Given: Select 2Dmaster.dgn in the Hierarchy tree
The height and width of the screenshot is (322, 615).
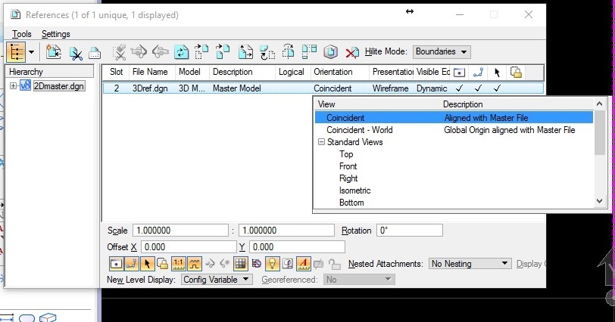Looking at the screenshot, I should coord(58,85).
